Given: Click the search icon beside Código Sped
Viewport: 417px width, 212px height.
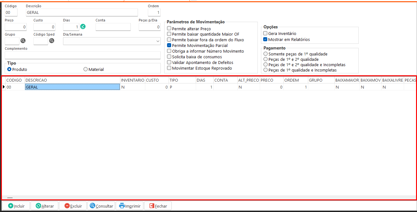Looking at the screenshot, I should (52, 41).
